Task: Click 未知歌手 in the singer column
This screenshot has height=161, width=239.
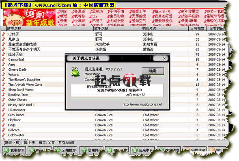Action: [x=102, y=44]
